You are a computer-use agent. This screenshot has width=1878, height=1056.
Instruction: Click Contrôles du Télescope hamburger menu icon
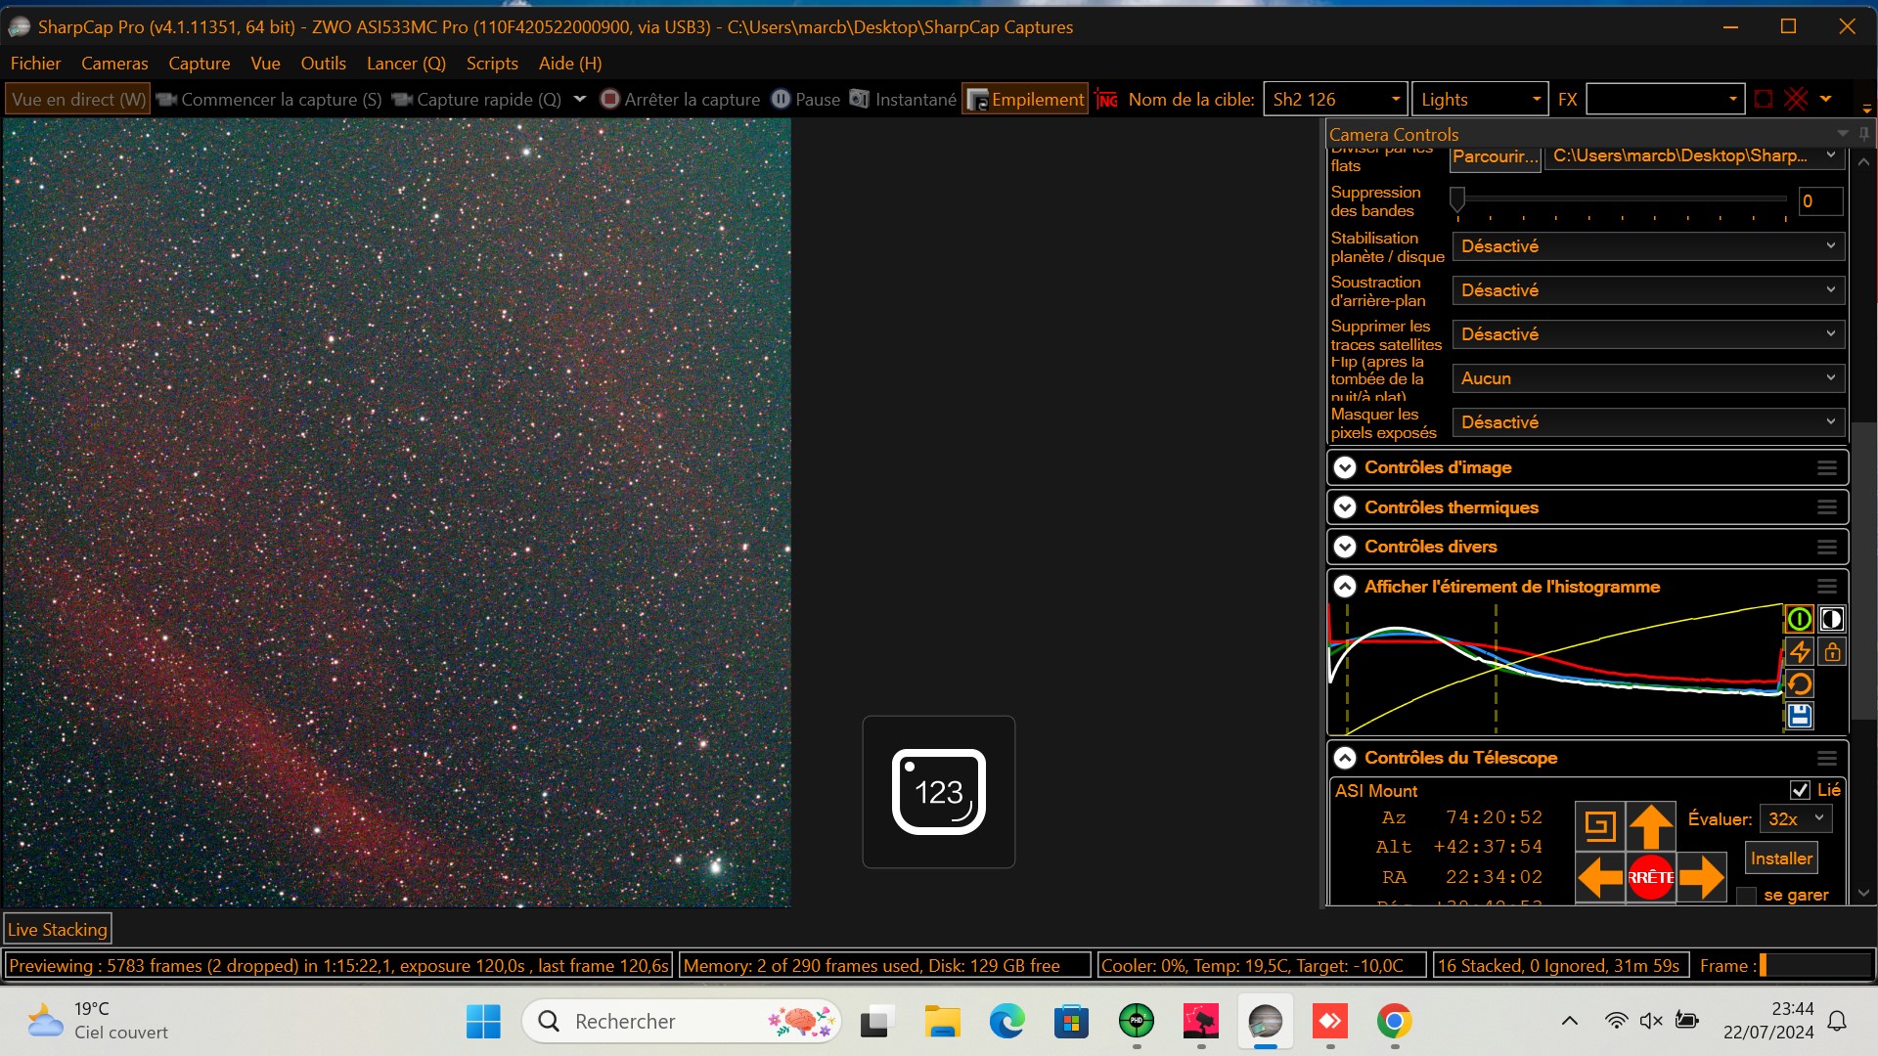(1827, 758)
